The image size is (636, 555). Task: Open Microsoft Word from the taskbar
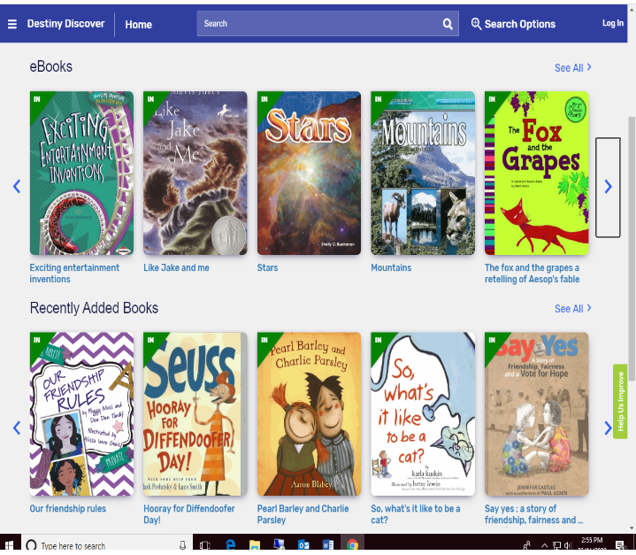click(x=328, y=545)
